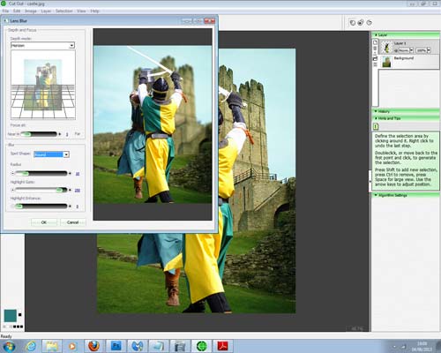Open the Selection menu
Viewport: 441px width, 353px height.
pyautogui.click(x=64, y=11)
